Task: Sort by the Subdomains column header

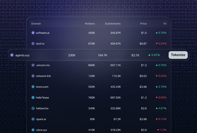Action: point(113,24)
